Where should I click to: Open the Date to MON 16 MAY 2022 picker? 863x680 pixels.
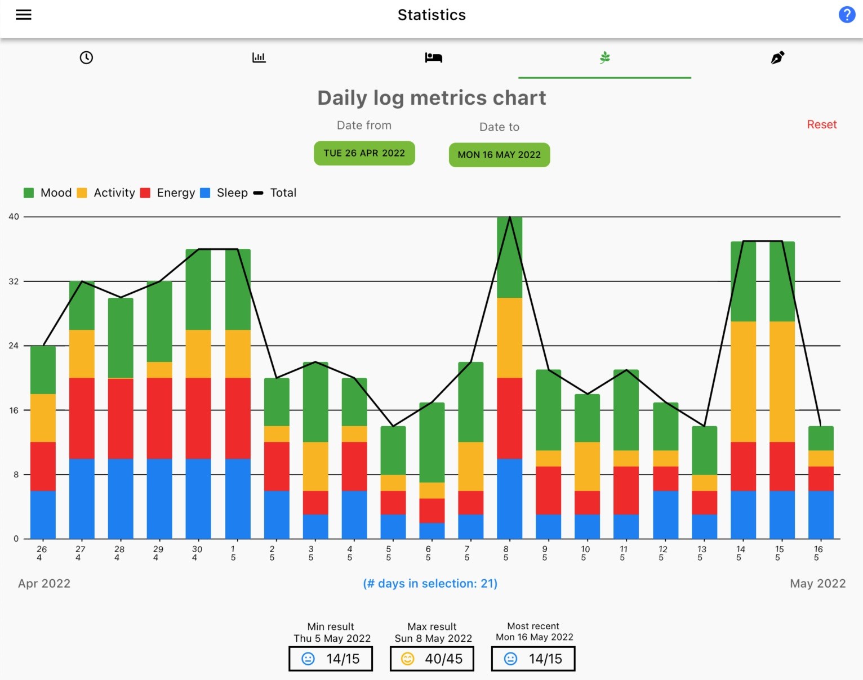499,155
